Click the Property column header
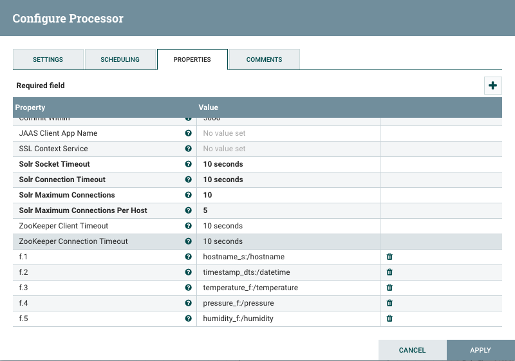The height and width of the screenshot is (361, 515). click(30, 107)
